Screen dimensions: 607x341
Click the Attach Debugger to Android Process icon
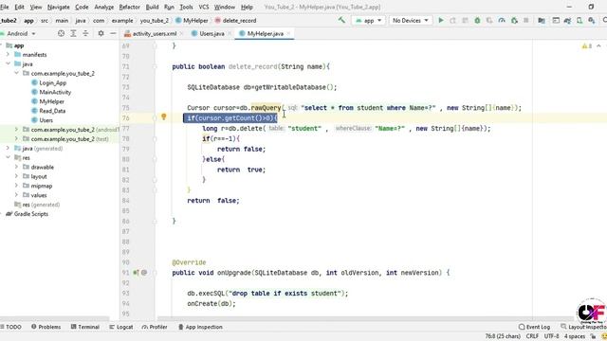coord(514,21)
